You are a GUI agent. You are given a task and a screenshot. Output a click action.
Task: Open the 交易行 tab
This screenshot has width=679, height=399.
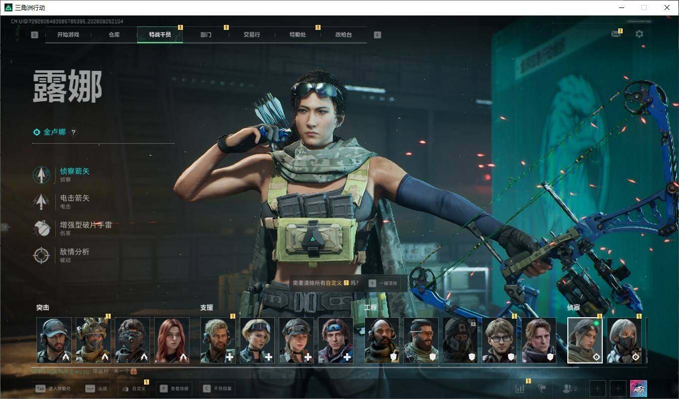tap(252, 35)
